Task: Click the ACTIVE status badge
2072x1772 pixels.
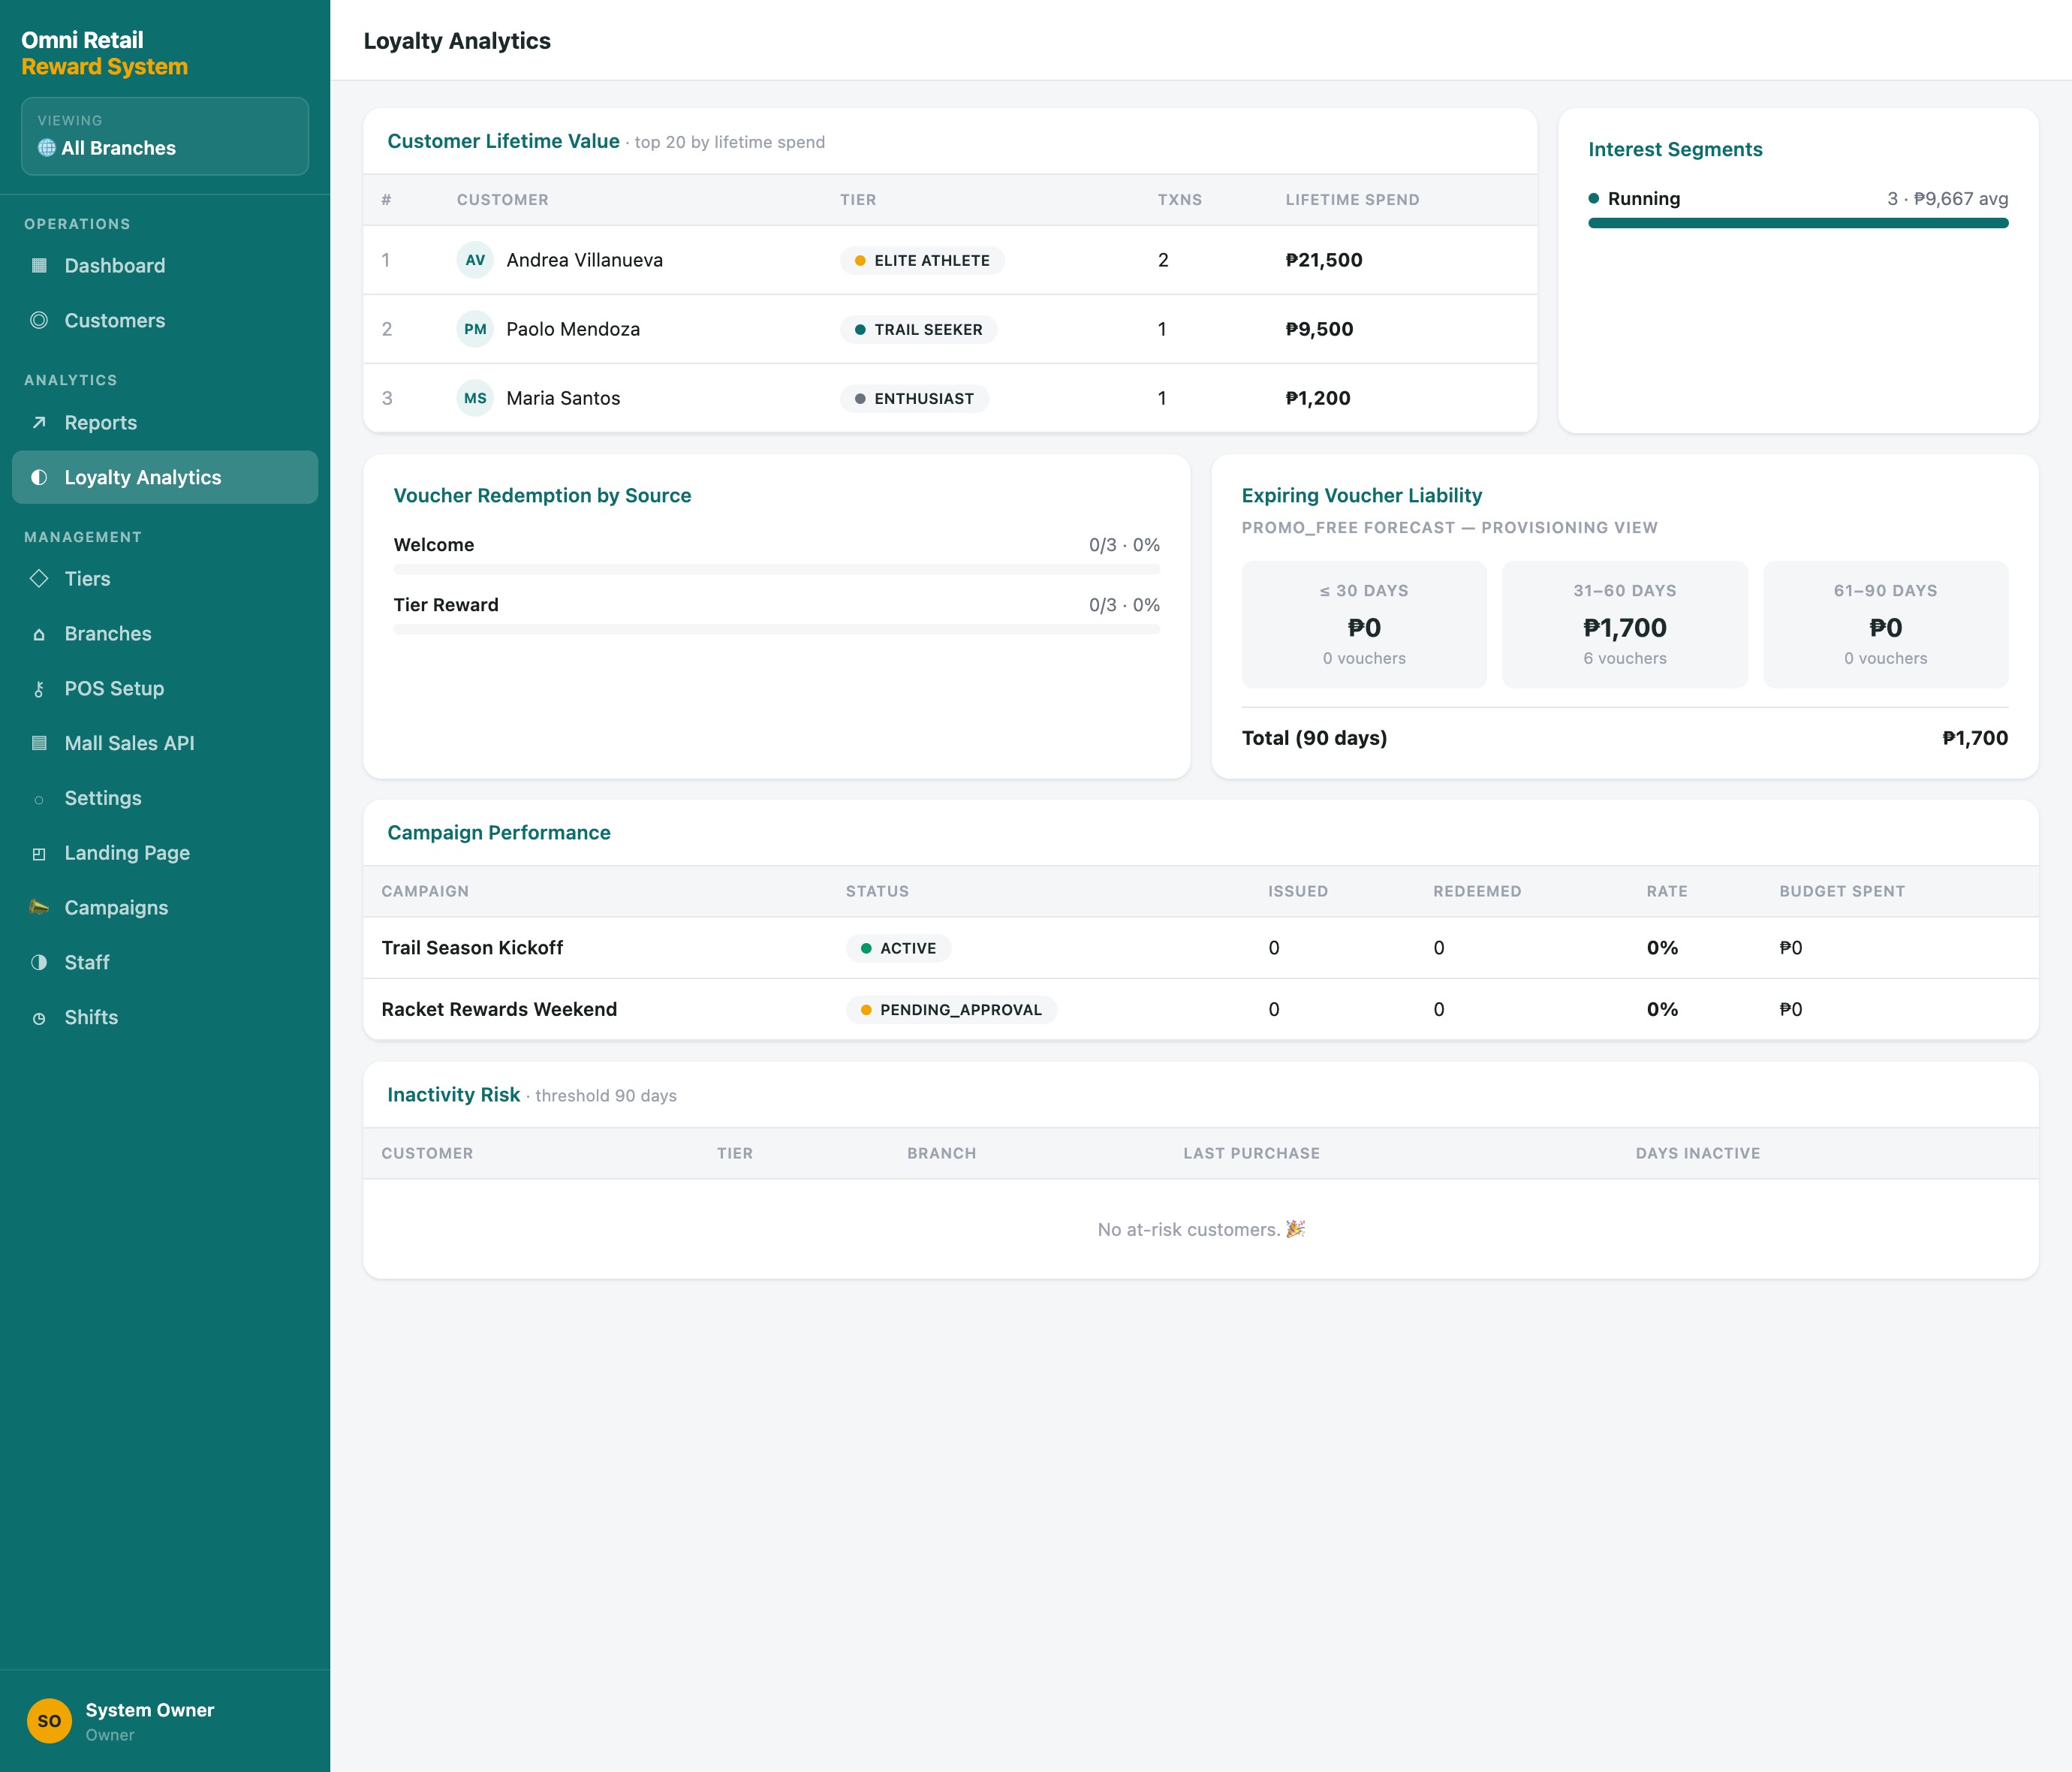Action: (x=898, y=948)
